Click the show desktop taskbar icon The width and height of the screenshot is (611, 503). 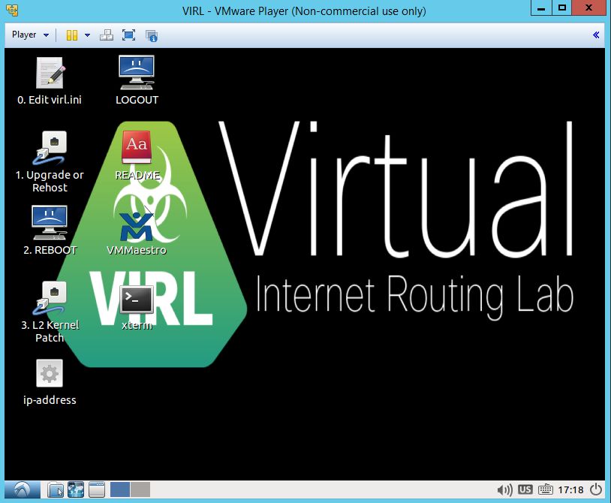[x=97, y=489]
